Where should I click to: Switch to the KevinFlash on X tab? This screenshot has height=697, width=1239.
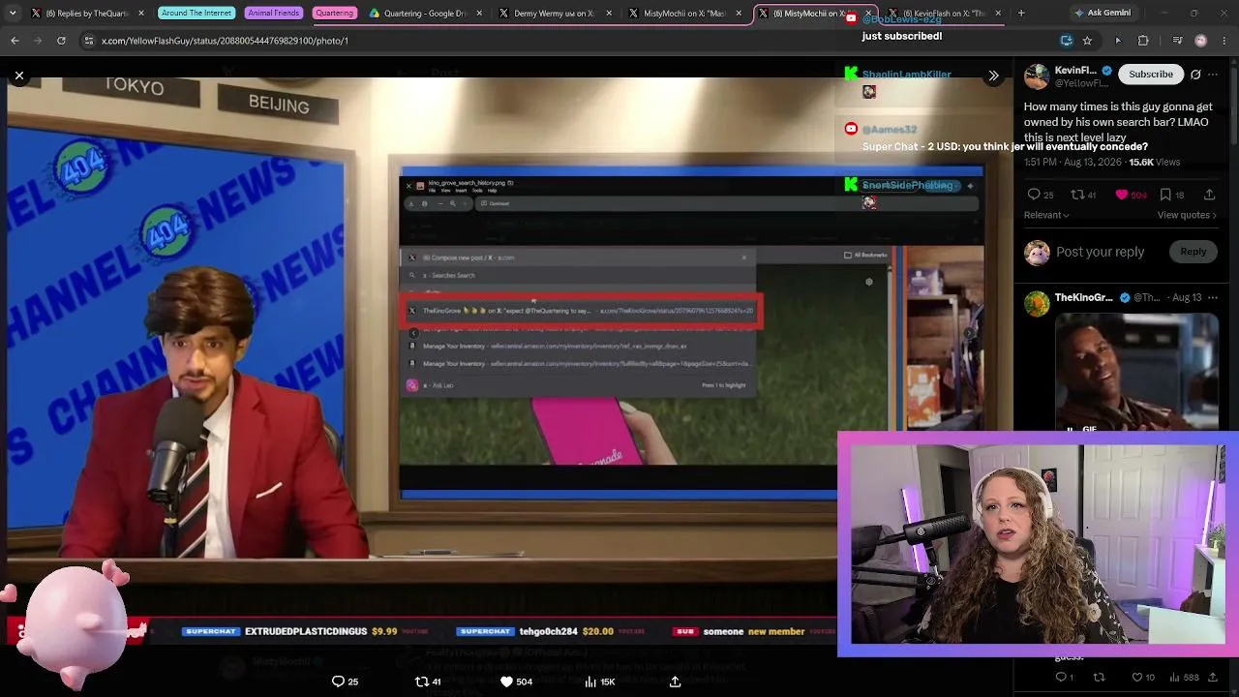[x=944, y=14]
